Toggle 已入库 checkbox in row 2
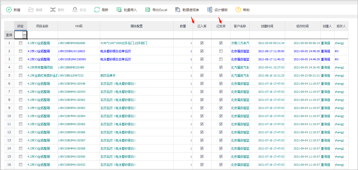The height and width of the screenshot is (170, 358). coord(202,51)
